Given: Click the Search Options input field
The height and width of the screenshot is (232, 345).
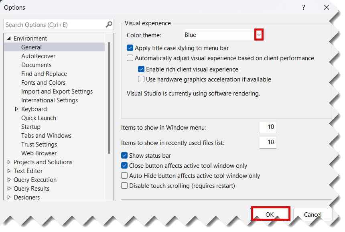Looking at the screenshot, I should 54,24.
